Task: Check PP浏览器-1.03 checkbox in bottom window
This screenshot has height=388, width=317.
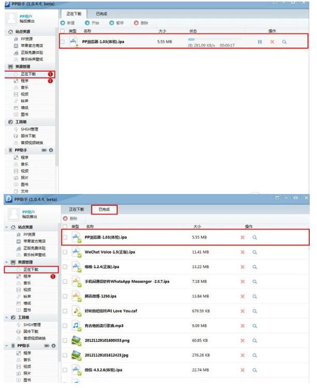Action: coord(65,237)
